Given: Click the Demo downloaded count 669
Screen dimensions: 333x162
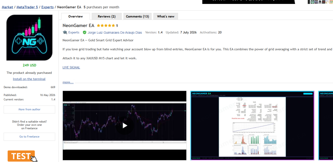Looking at the screenshot, I should 53,87.
